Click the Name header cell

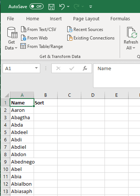22,103
